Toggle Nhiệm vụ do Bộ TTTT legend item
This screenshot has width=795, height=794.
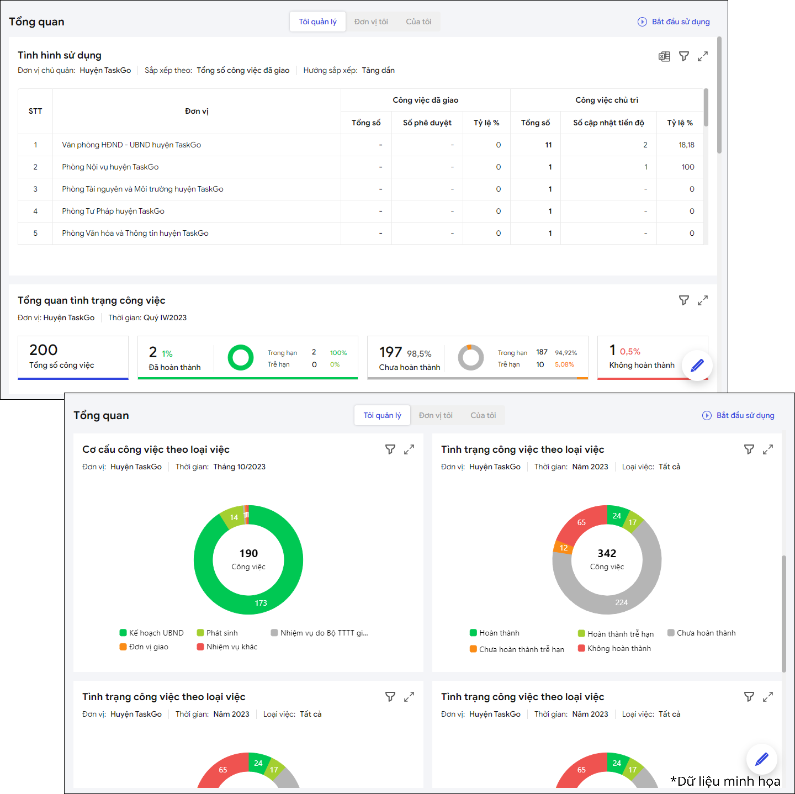pos(320,633)
